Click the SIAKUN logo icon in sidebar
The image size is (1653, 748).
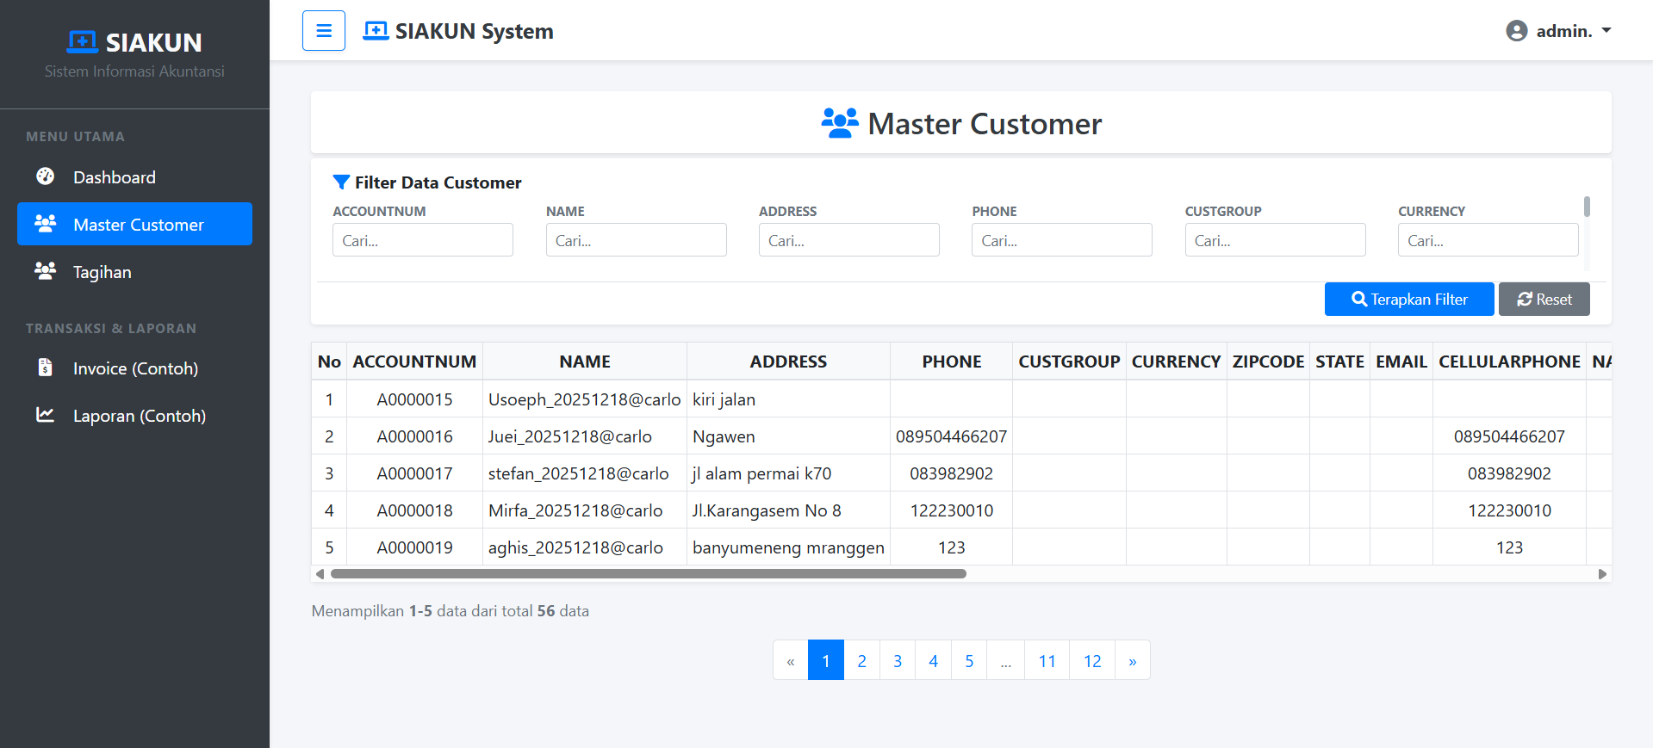(x=83, y=41)
